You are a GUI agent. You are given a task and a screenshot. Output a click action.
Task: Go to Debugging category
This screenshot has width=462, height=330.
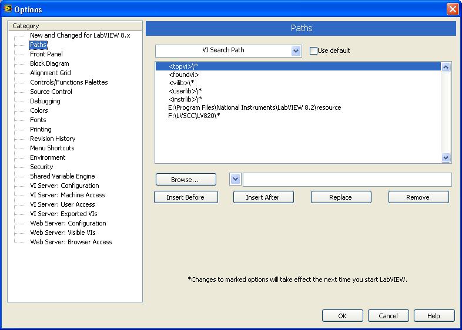point(45,101)
